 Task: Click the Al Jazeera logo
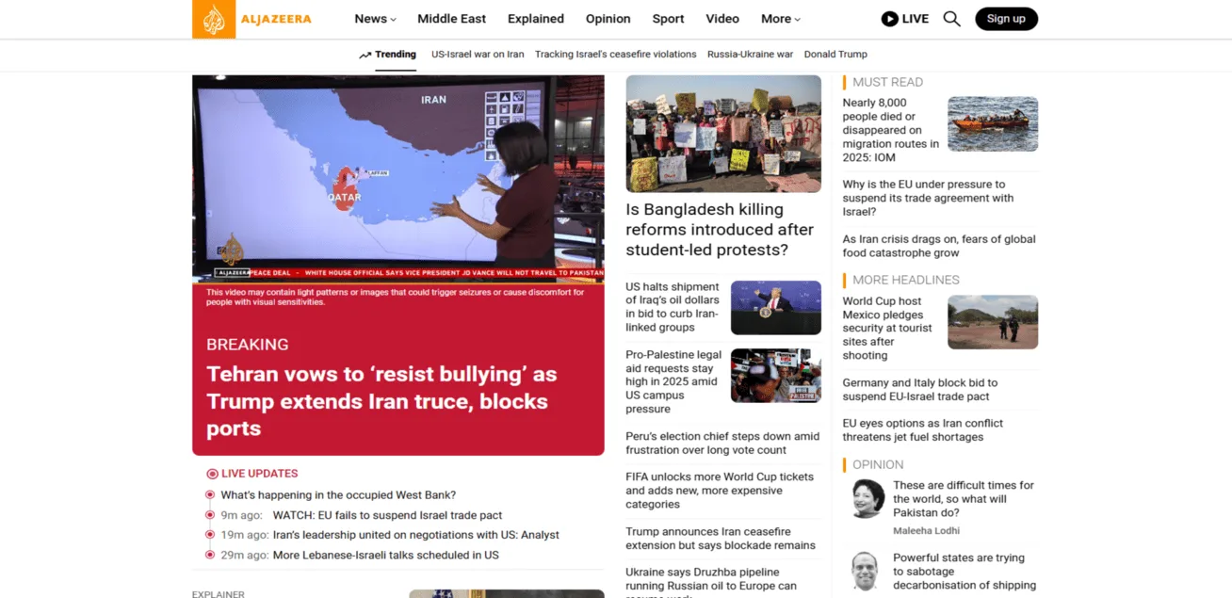tap(251, 19)
